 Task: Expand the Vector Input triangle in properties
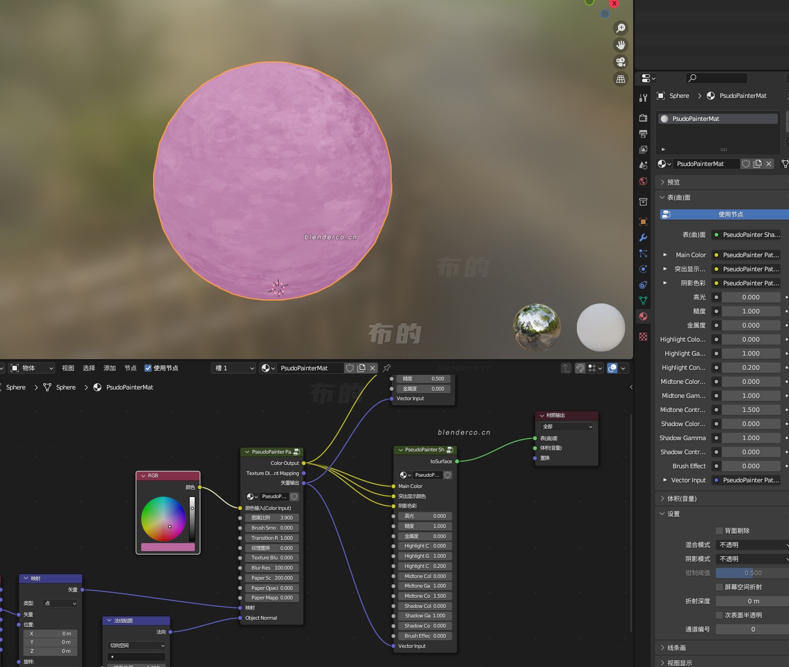(665, 480)
